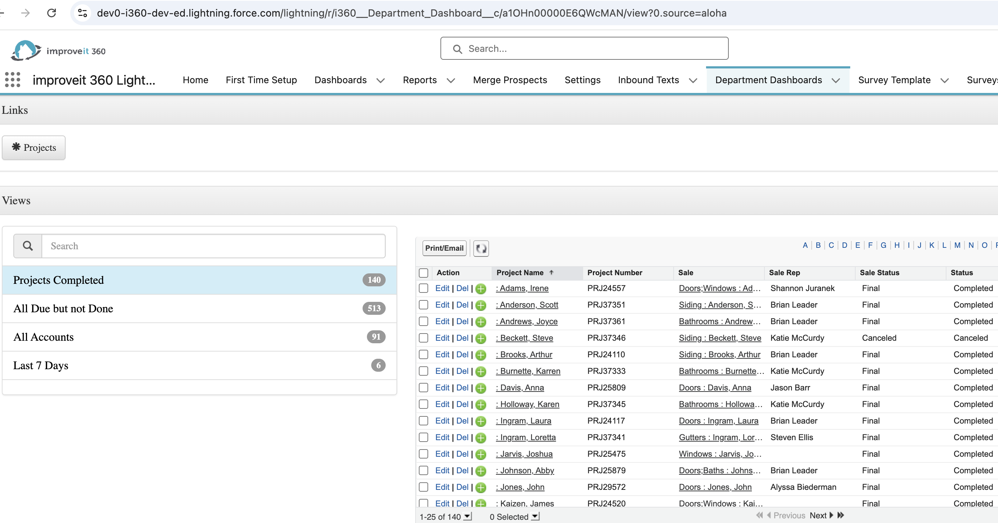Screen dimensions: 998x523
Task: Select the Last 7 Days view
Action: 200,366
